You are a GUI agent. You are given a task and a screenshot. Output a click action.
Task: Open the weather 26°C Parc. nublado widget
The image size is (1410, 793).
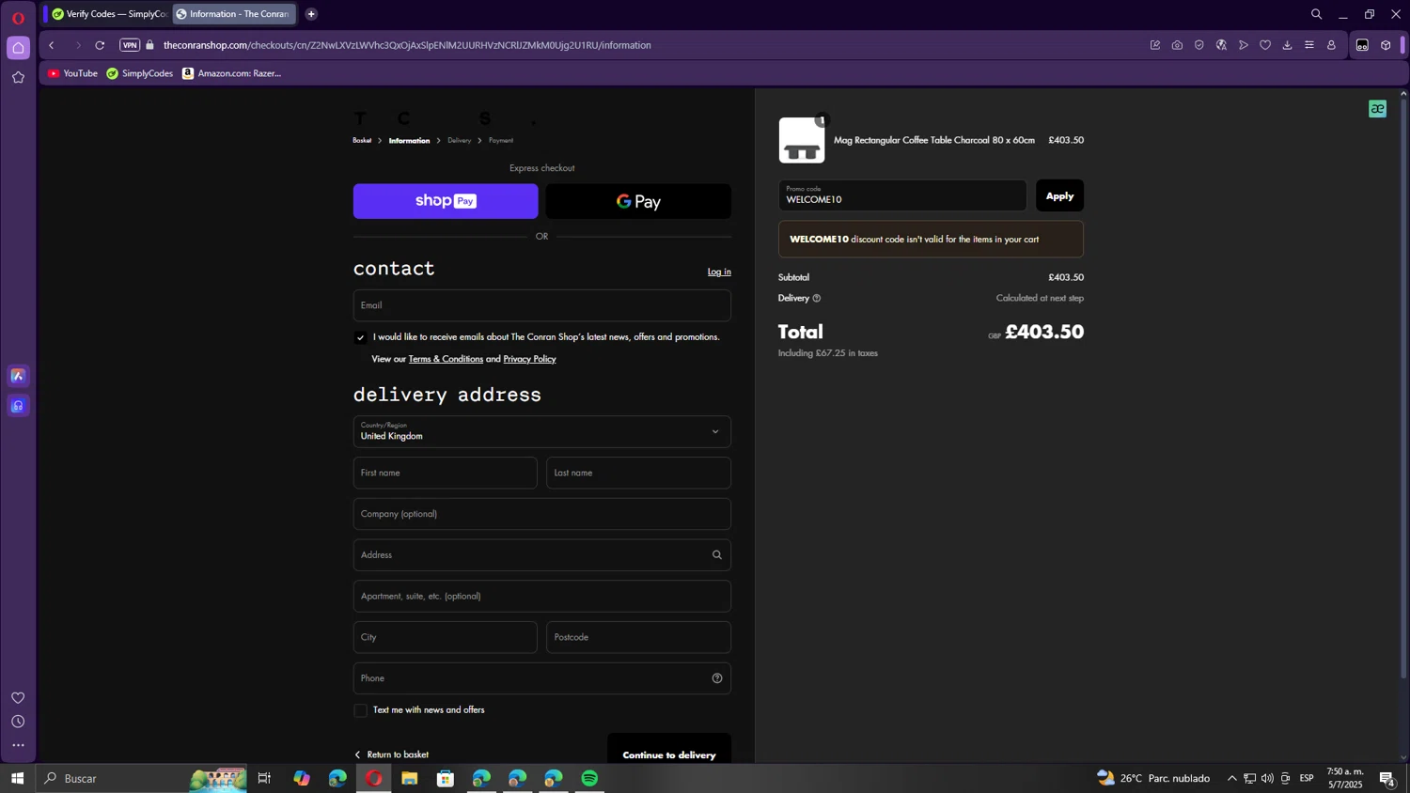(1153, 778)
